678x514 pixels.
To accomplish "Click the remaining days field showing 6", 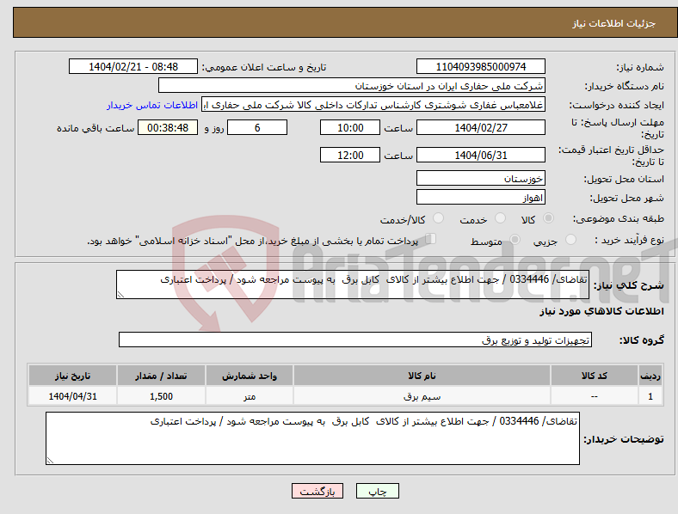I will pos(257,127).
